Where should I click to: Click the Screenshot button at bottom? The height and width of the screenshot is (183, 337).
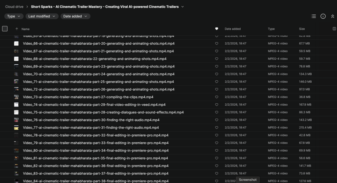pos(247,180)
